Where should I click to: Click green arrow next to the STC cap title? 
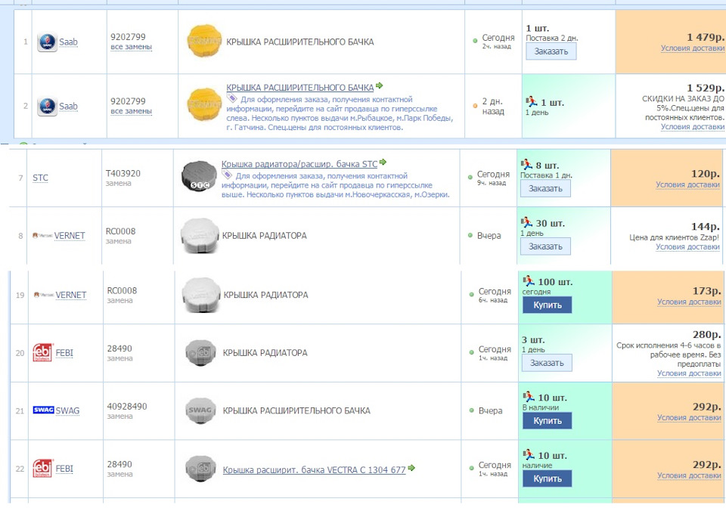(383, 163)
